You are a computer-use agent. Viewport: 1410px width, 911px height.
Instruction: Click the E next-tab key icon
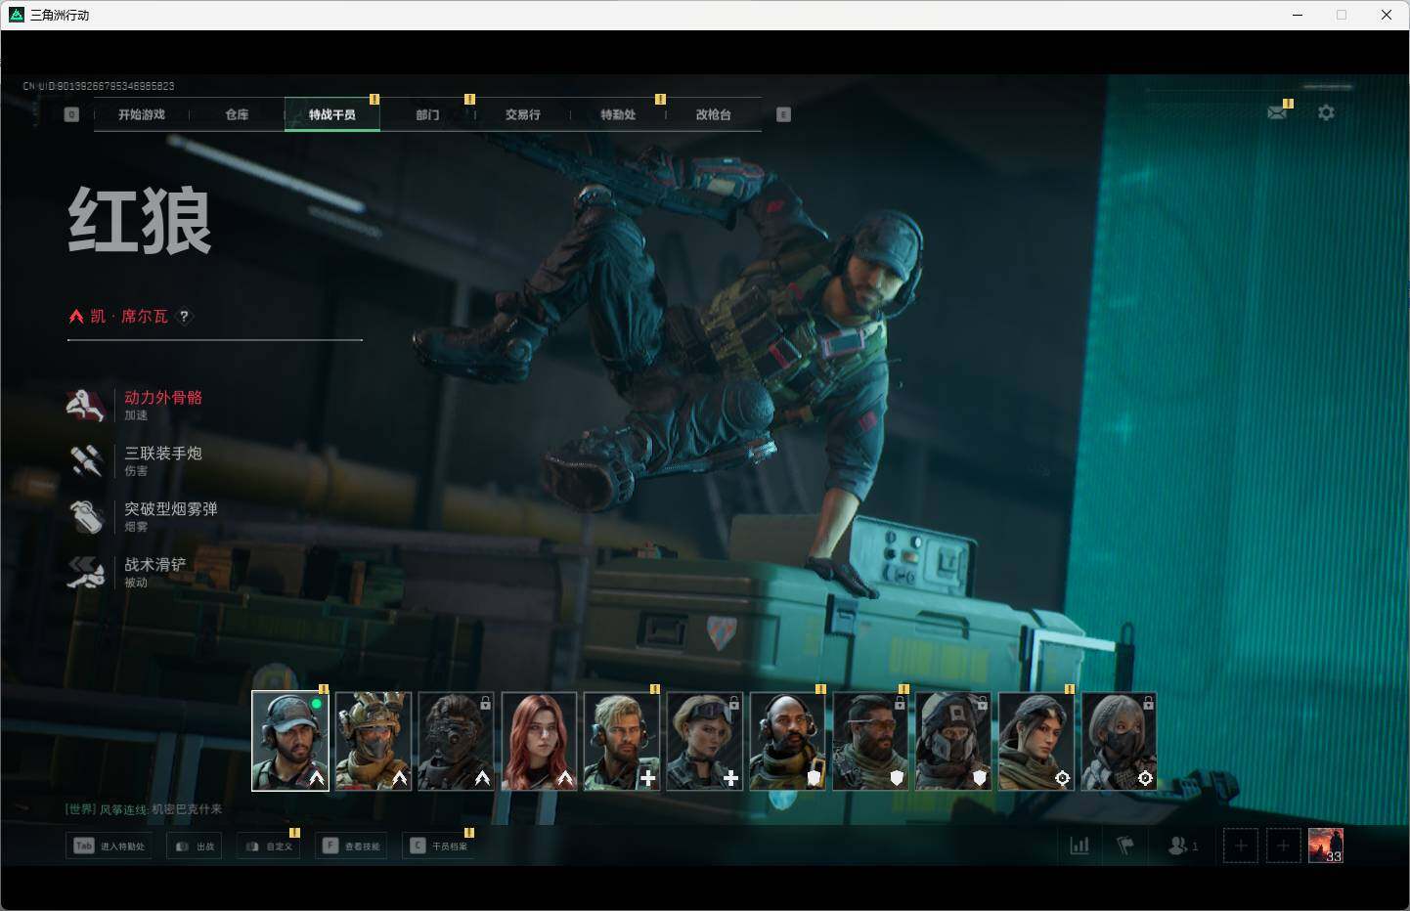tap(783, 114)
